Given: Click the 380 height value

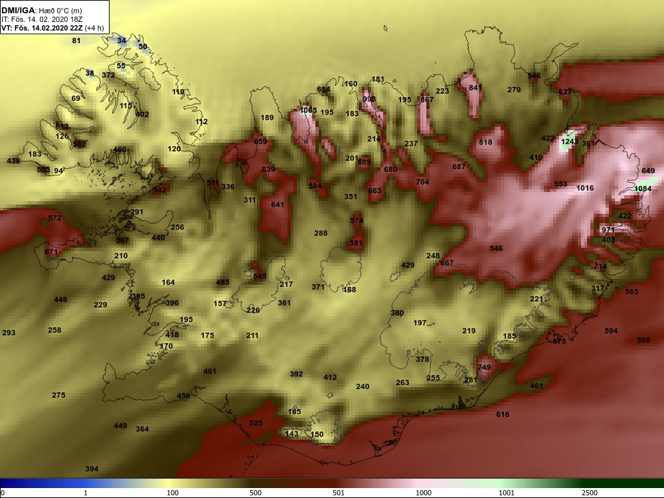Looking at the screenshot, I should [x=397, y=313].
